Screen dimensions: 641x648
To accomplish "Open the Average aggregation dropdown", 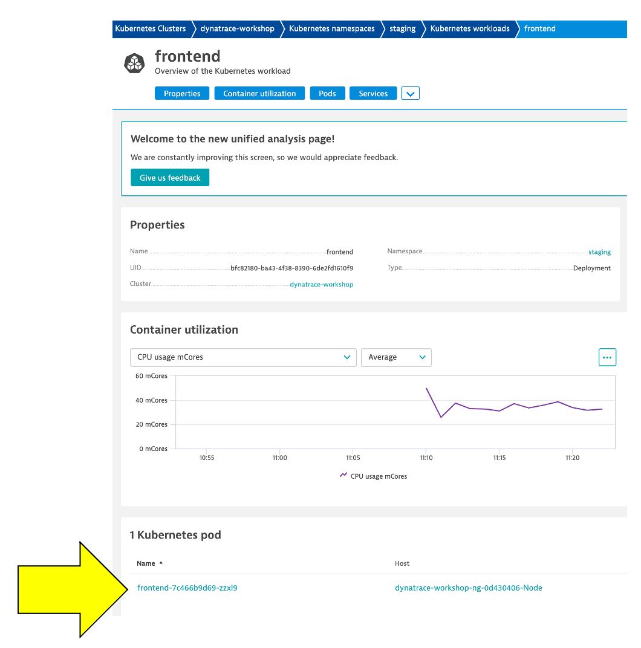I will click(x=396, y=357).
